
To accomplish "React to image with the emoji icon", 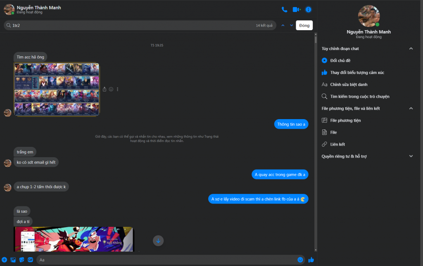I will [x=111, y=89].
